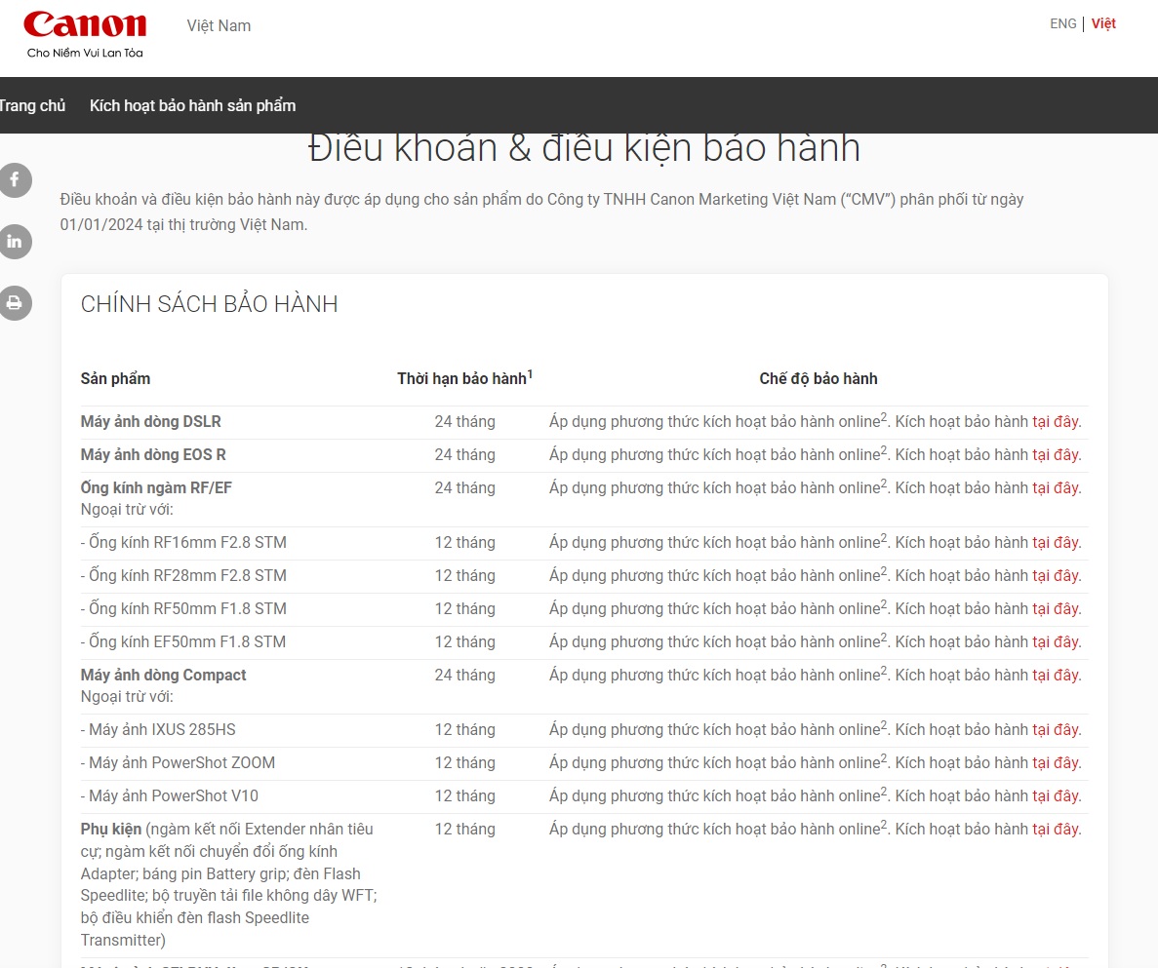Select the Máy ảnh dòng EOS R product name
The image size is (1158, 968).
(153, 454)
